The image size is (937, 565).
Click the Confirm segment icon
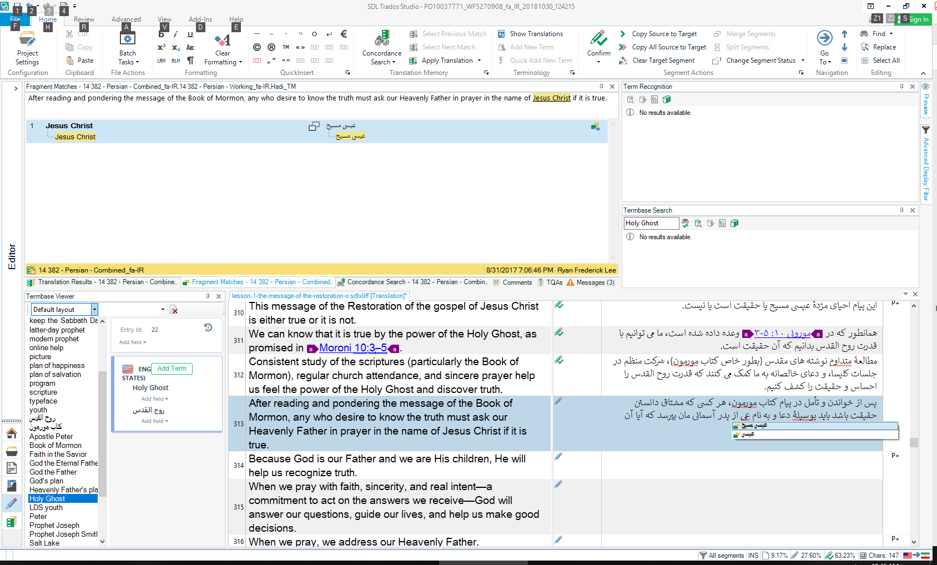pos(598,39)
